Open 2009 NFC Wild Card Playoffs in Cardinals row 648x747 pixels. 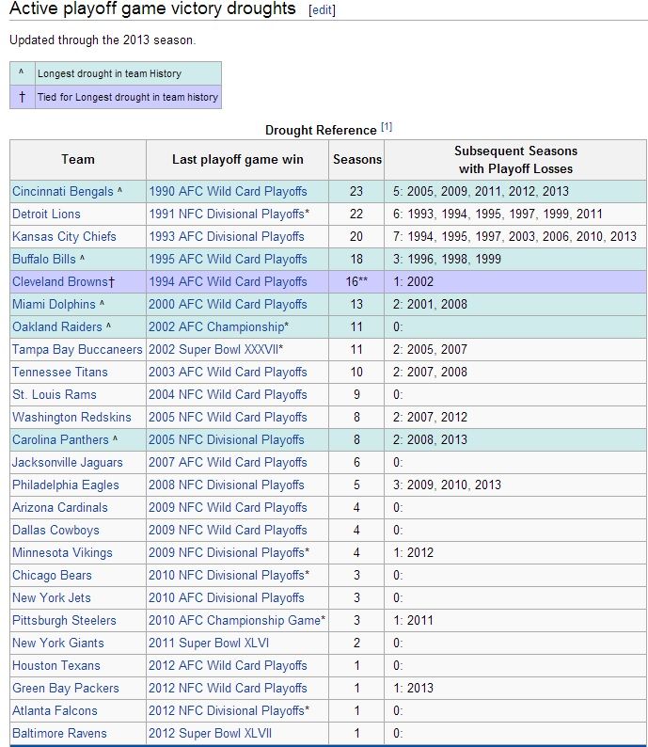[228, 507]
